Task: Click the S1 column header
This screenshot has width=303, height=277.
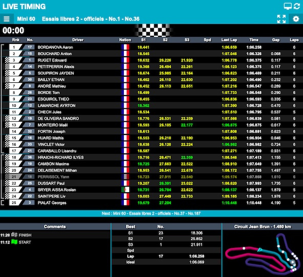Action: point(143,40)
